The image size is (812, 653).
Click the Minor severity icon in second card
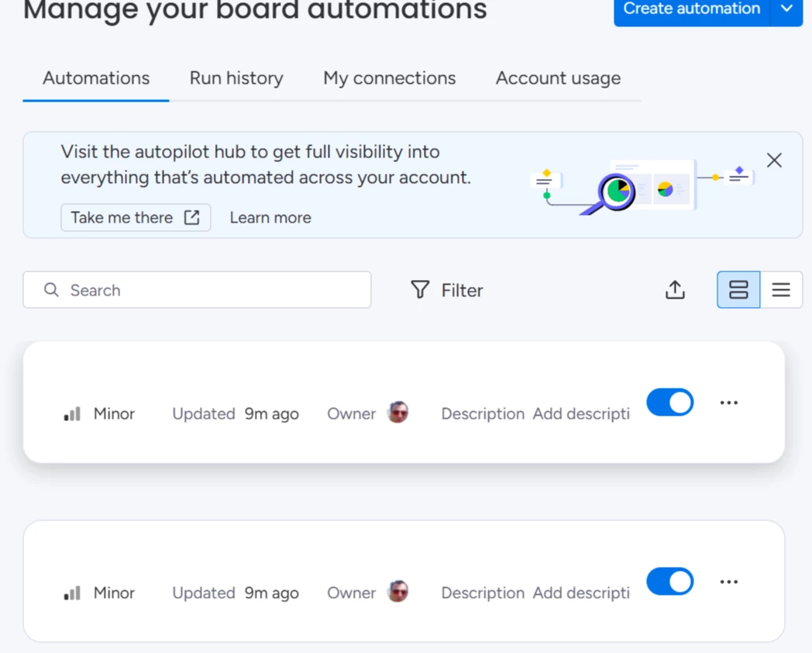[x=72, y=593]
